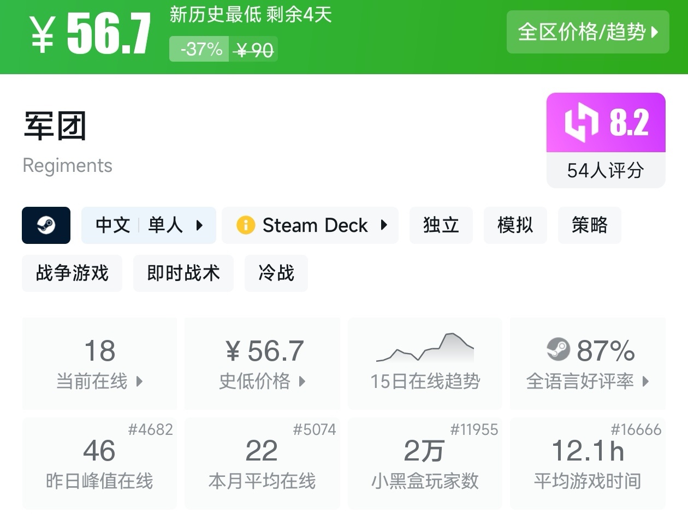688x514 pixels.
Task: Open the 战争游戏 wargame tag
Action: (72, 273)
